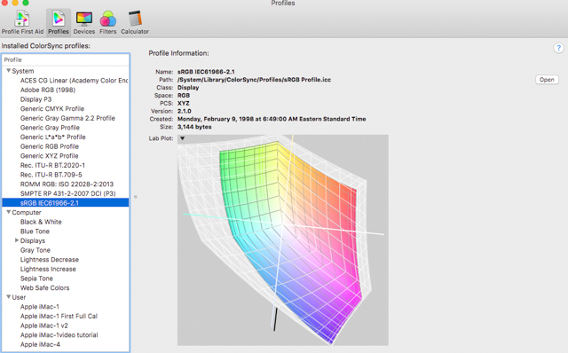Select the sRGB IEC61966-2.1 profile row

tap(66, 203)
